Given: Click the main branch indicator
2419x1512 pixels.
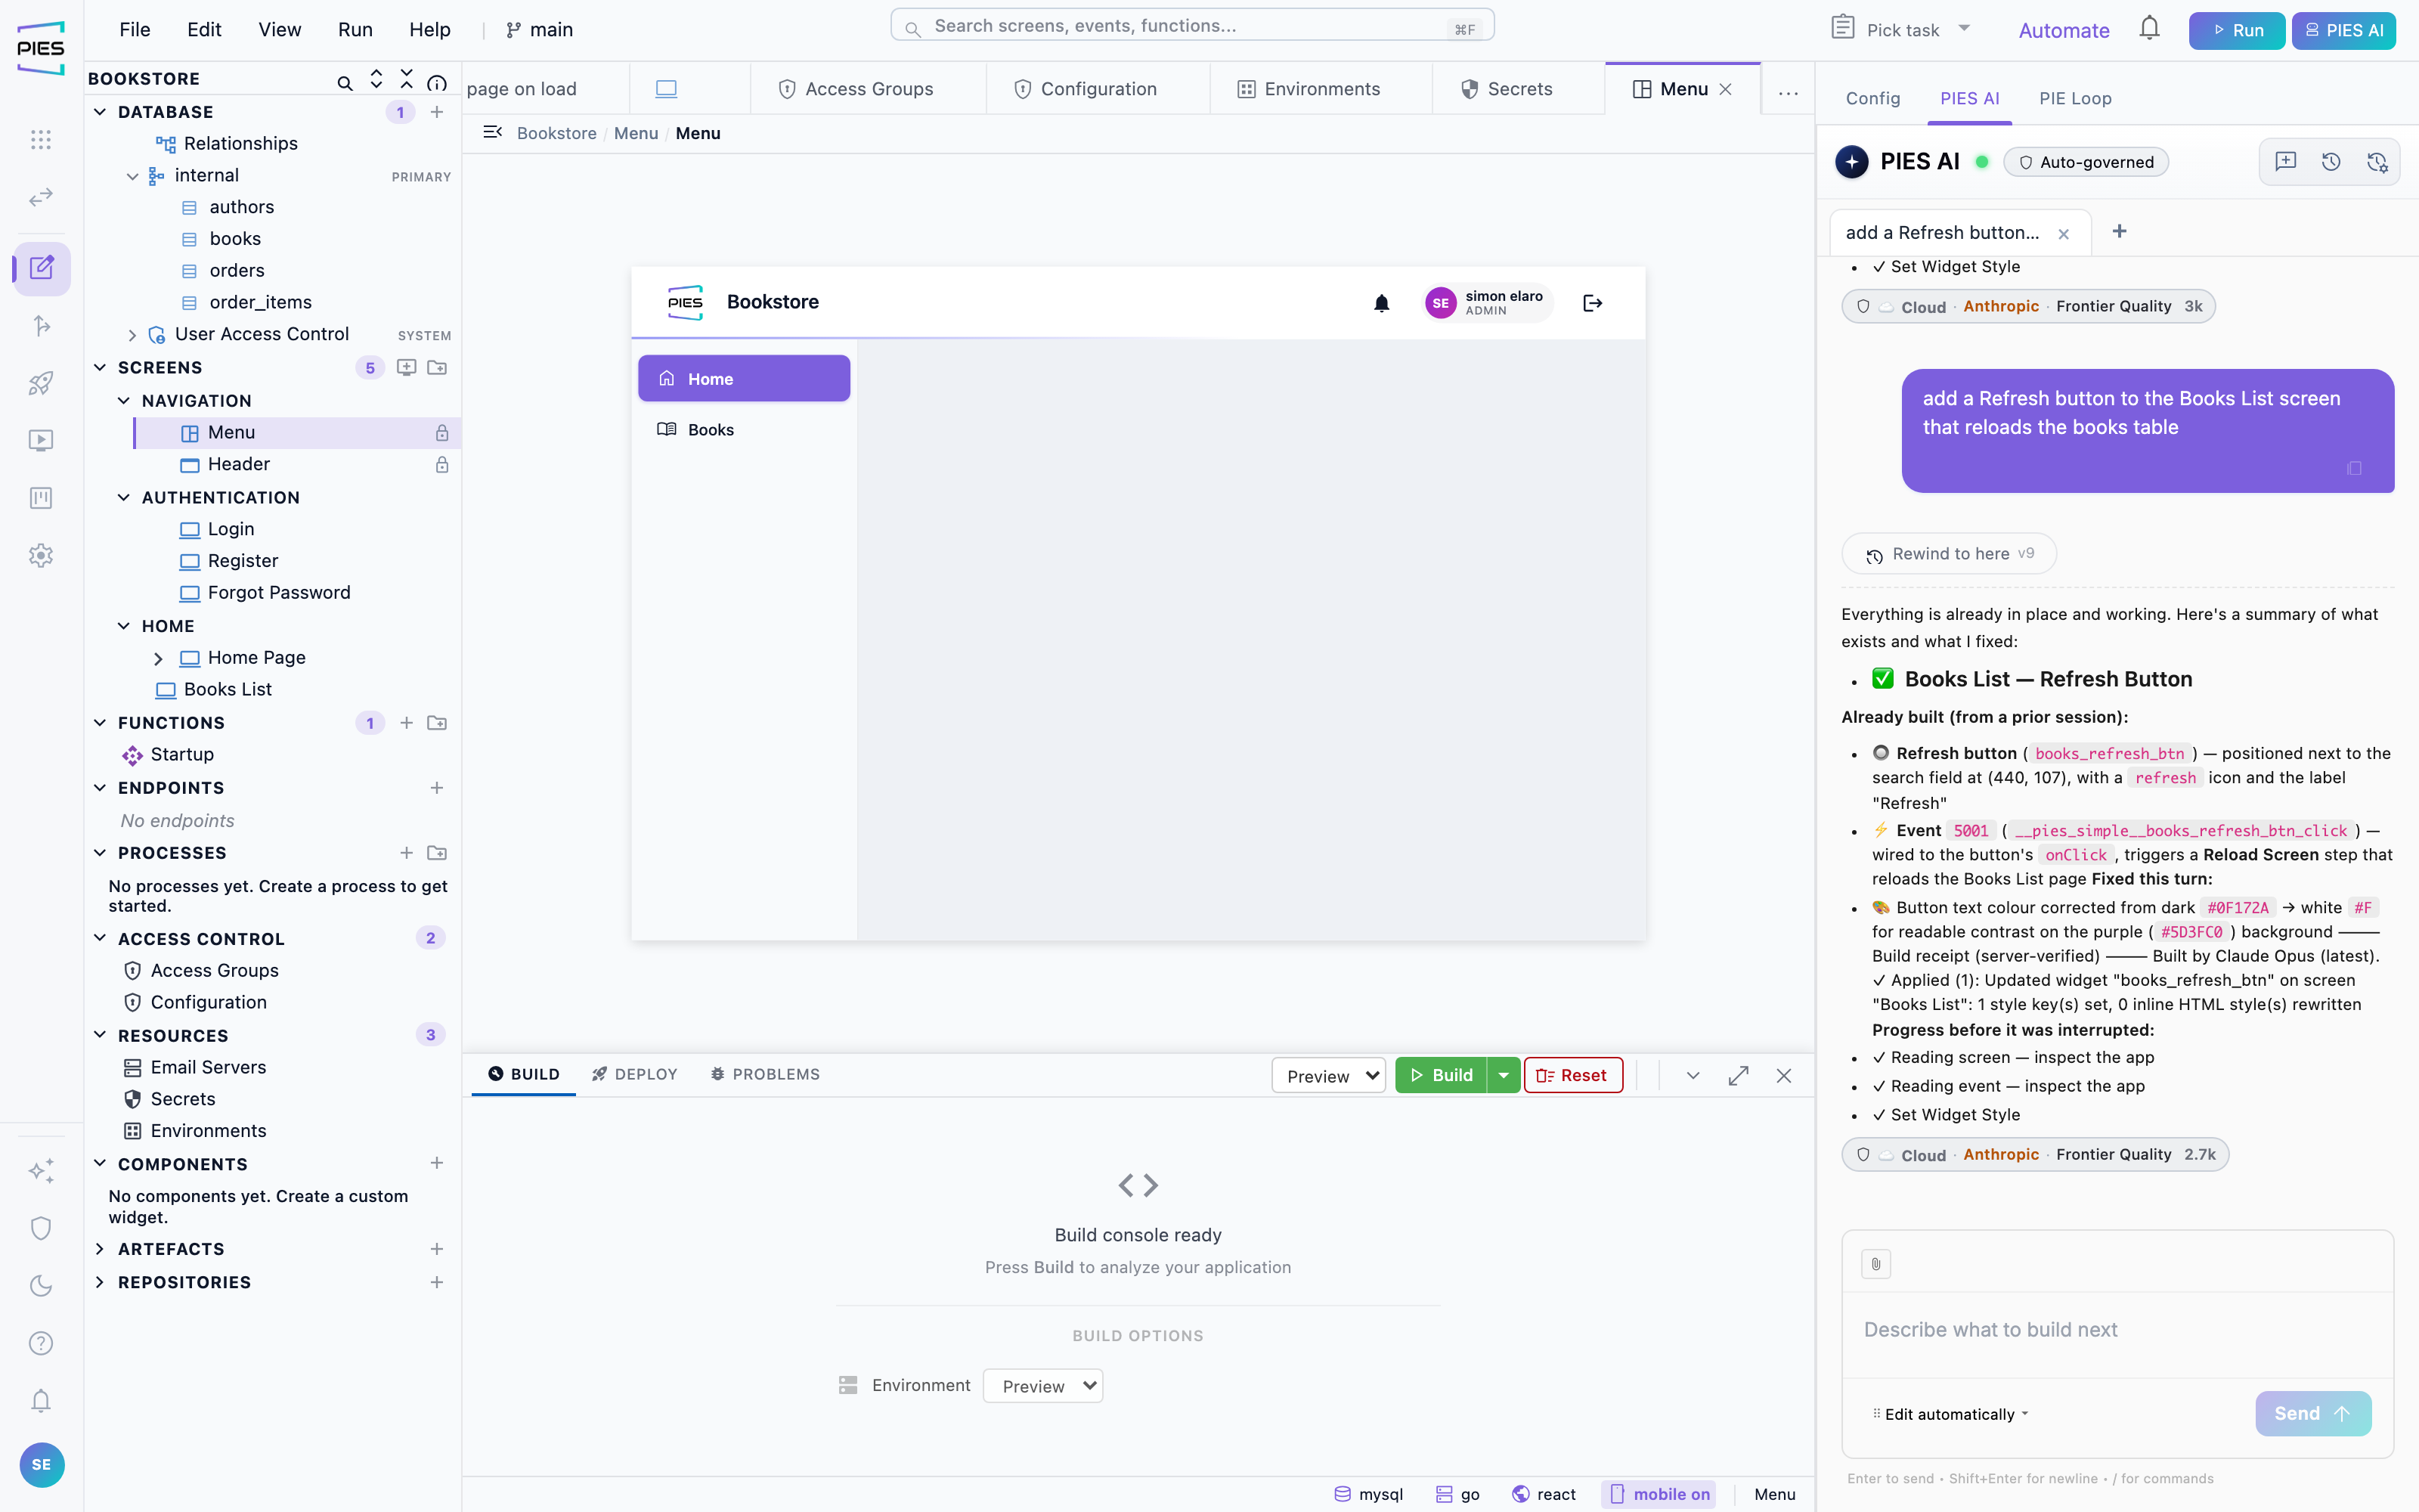Looking at the screenshot, I should click(x=539, y=30).
